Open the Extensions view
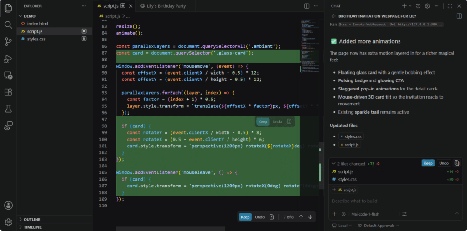Image resolution: width=467 pixels, height=231 pixels. pos(8,92)
